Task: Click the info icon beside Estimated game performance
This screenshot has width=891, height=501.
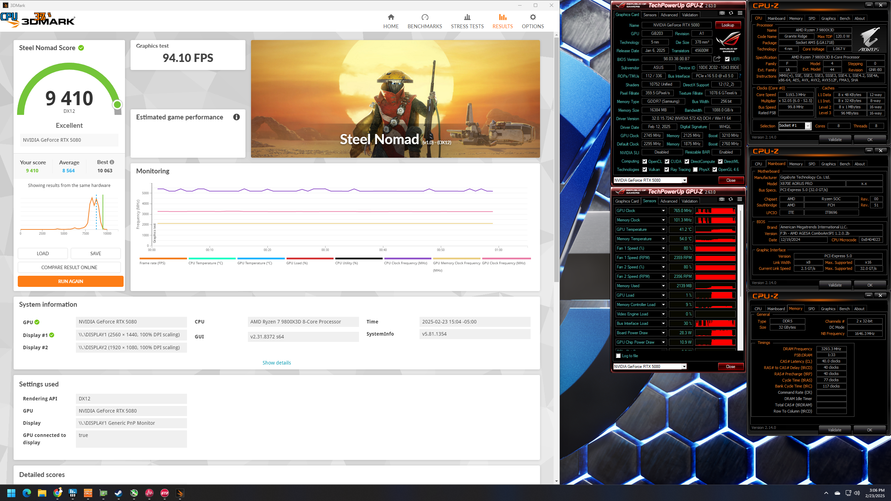Action: pyautogui.click(x=236, y=117)
